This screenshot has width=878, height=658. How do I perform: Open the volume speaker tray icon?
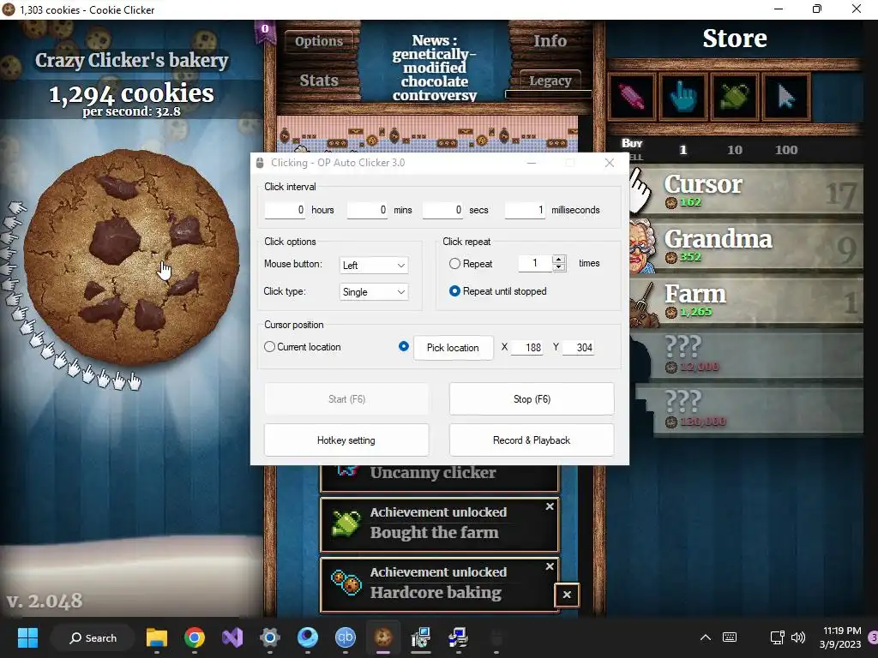tap(798, 637)
